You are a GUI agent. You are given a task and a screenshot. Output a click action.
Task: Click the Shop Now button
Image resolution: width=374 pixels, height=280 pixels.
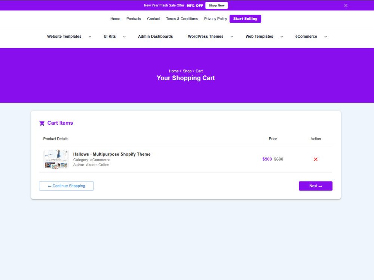pos(217,6)
